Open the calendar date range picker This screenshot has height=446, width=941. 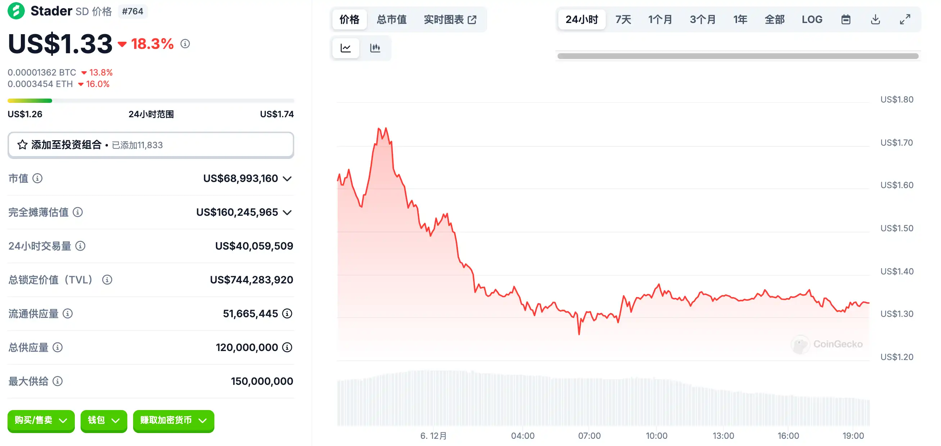click(846, 19)
